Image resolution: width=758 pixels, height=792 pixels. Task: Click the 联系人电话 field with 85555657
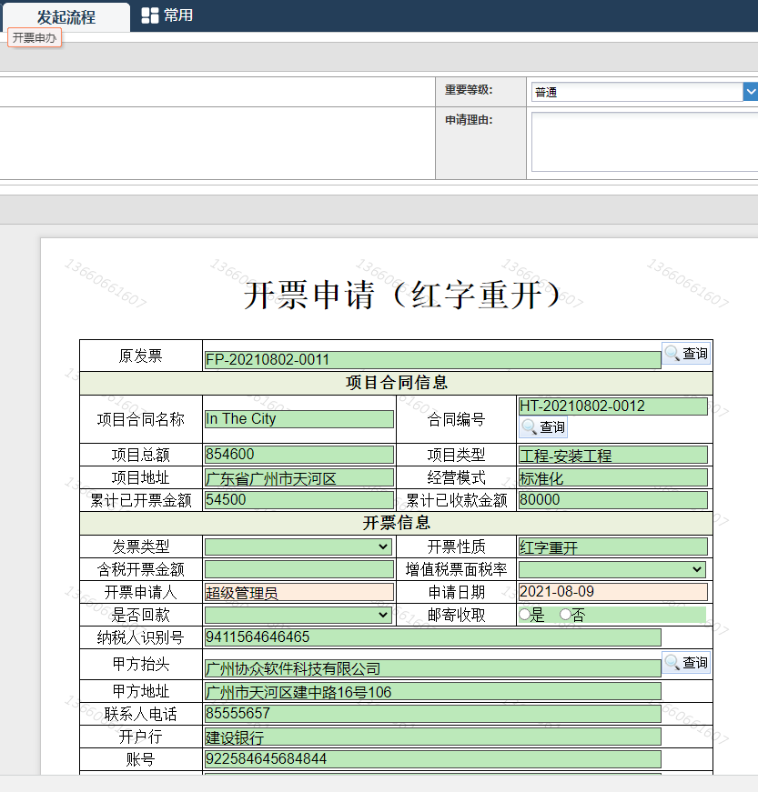[432, 714]
